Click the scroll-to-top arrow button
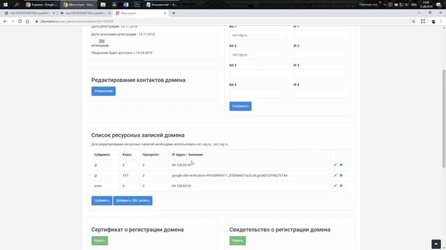446x250 pixels. [436, 244]
